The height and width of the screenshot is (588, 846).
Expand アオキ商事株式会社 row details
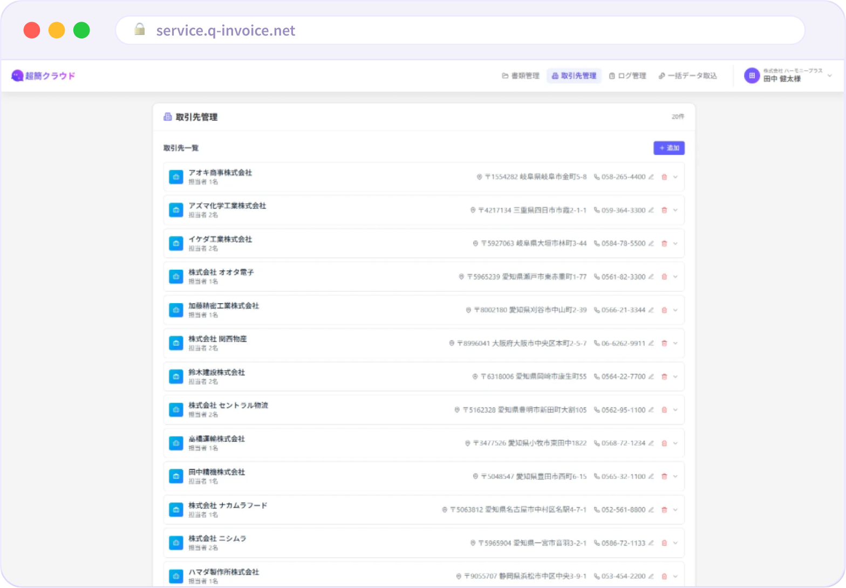(676, 177)
